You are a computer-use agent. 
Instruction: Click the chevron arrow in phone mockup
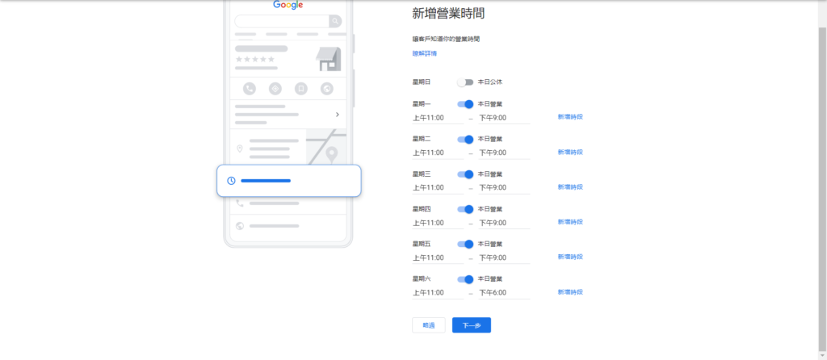pos(337,115)
